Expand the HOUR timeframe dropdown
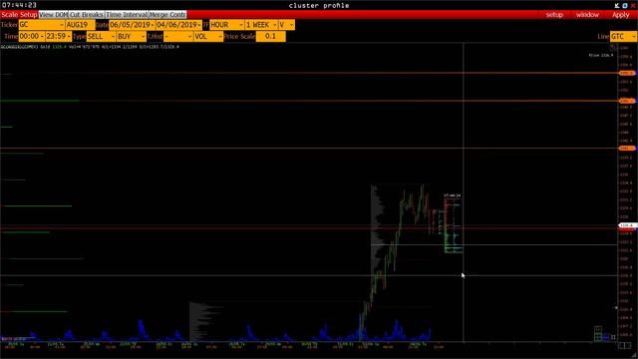Screen dimensions: 638x359 click(x=226, y=25)
